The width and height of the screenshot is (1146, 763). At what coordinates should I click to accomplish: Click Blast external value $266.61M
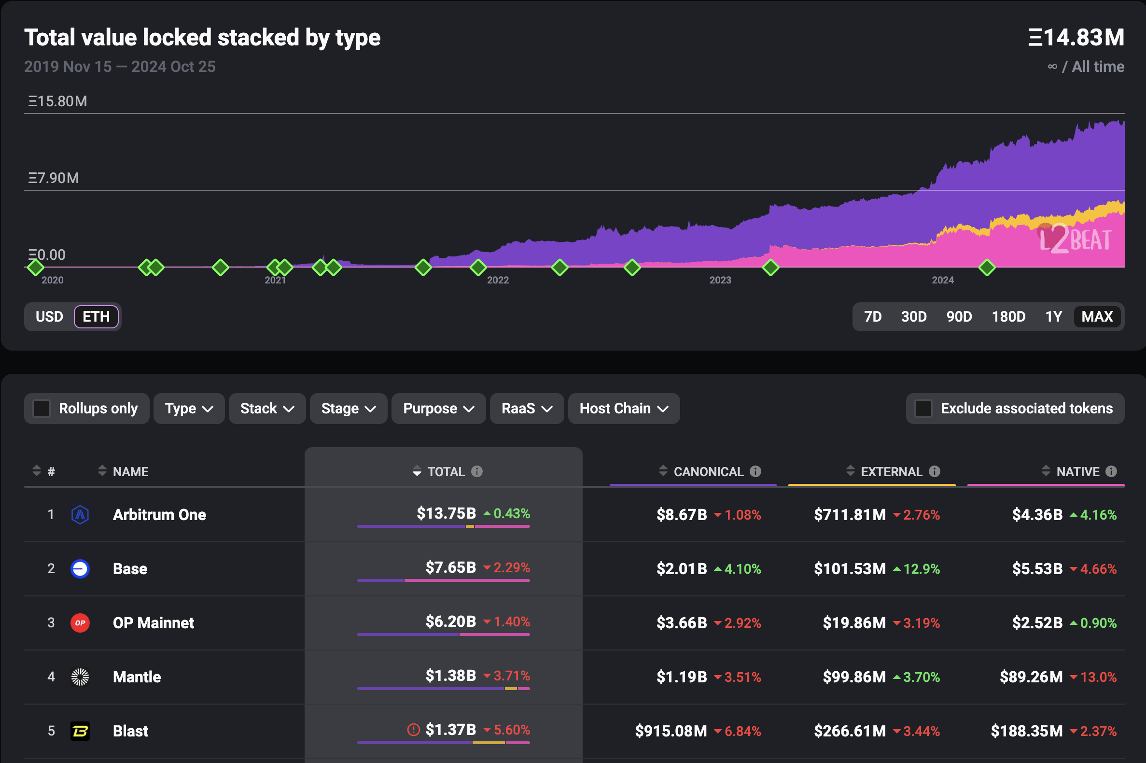coord(850,730)
